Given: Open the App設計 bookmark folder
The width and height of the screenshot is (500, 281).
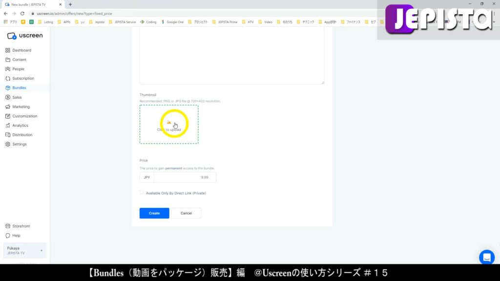Looking at the screenshot, I should click(x=328, y=22).
